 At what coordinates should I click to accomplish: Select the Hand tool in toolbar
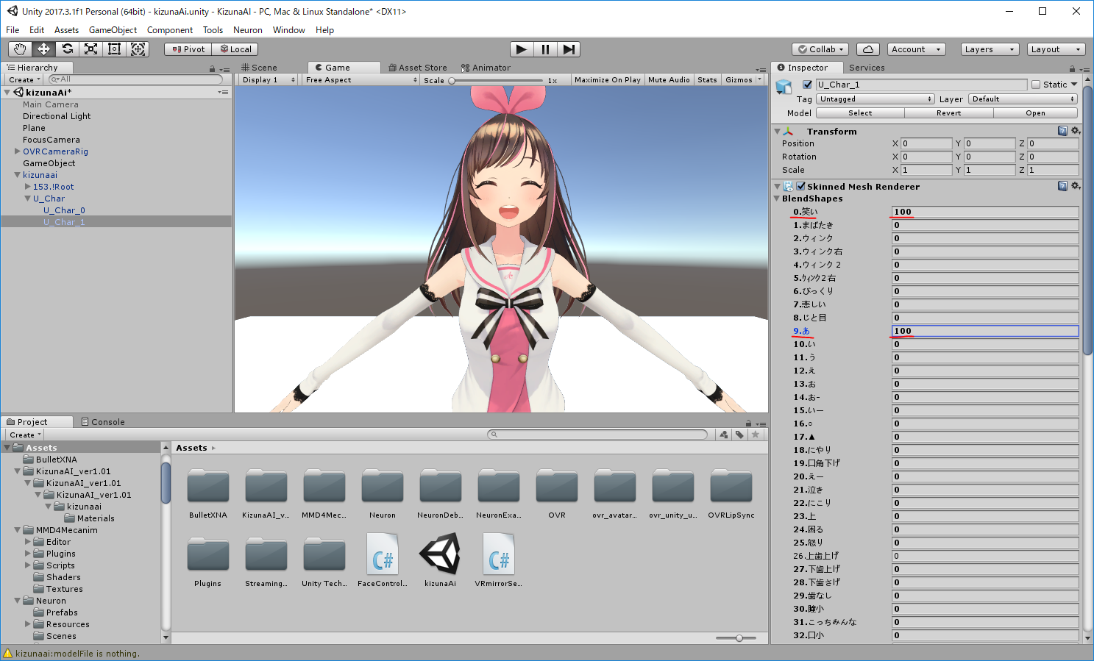click(x=20, y=49)
